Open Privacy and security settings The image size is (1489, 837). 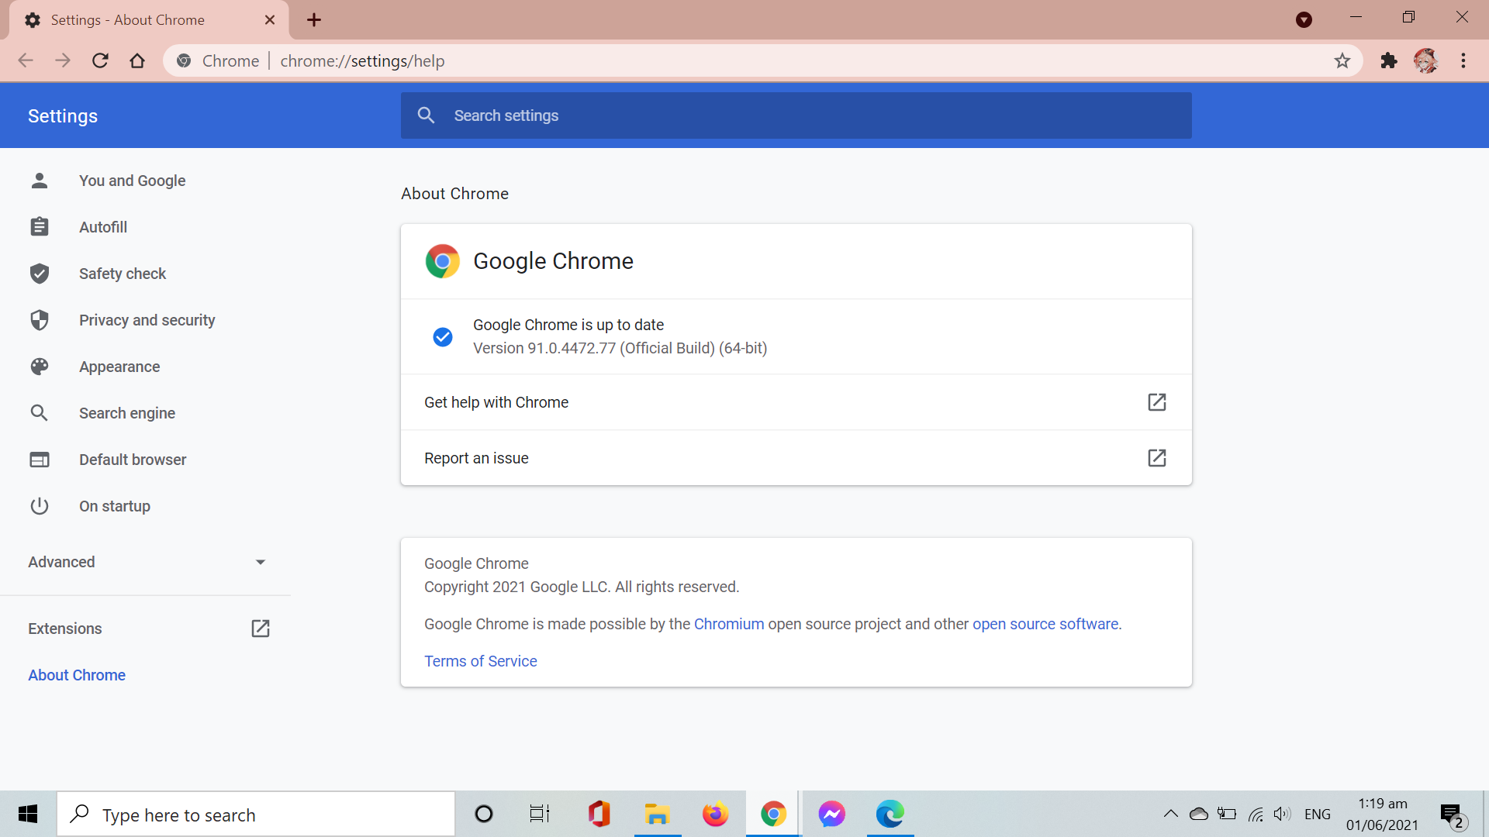(147, 320)
